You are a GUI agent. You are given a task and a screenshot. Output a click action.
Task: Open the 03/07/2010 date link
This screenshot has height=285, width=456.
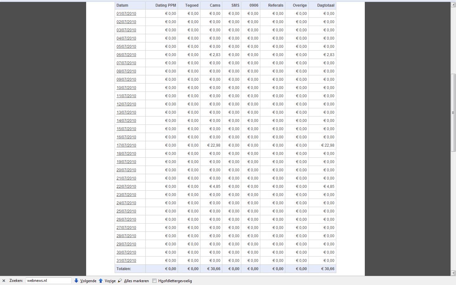(126, 30)
